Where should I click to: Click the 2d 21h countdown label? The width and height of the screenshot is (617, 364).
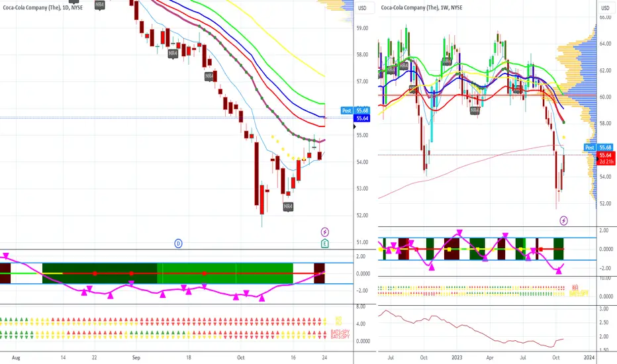606,161
